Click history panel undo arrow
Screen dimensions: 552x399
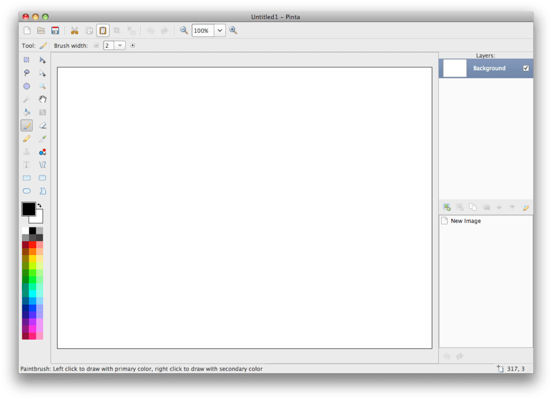point(447,356)
